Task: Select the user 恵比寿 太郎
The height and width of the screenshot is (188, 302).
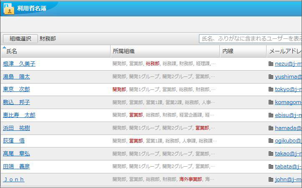Action: tap(19, 115)
